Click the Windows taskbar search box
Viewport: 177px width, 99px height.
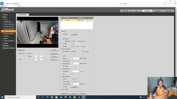coord(20,97)
